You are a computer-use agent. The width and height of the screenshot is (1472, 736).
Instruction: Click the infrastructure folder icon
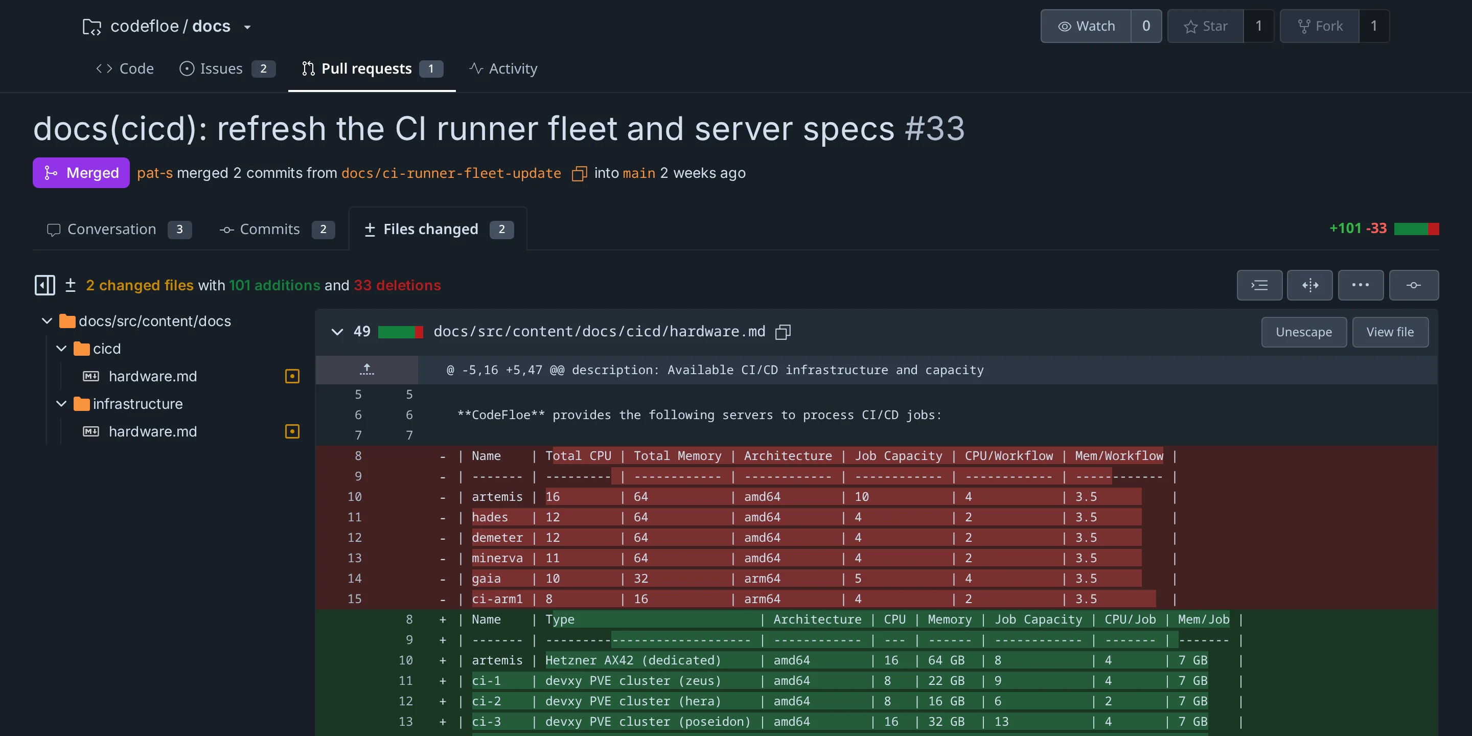[x=82, y=404]
